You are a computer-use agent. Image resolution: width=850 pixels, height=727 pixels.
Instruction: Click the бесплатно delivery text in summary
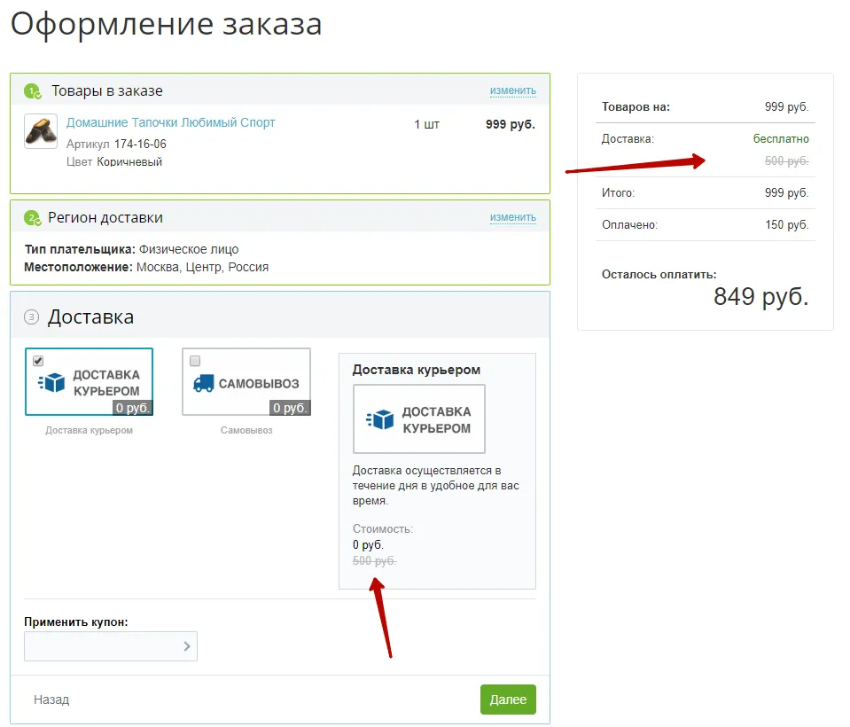[783, 138]
